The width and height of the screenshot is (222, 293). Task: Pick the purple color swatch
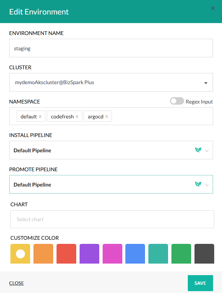pos(90,254)
